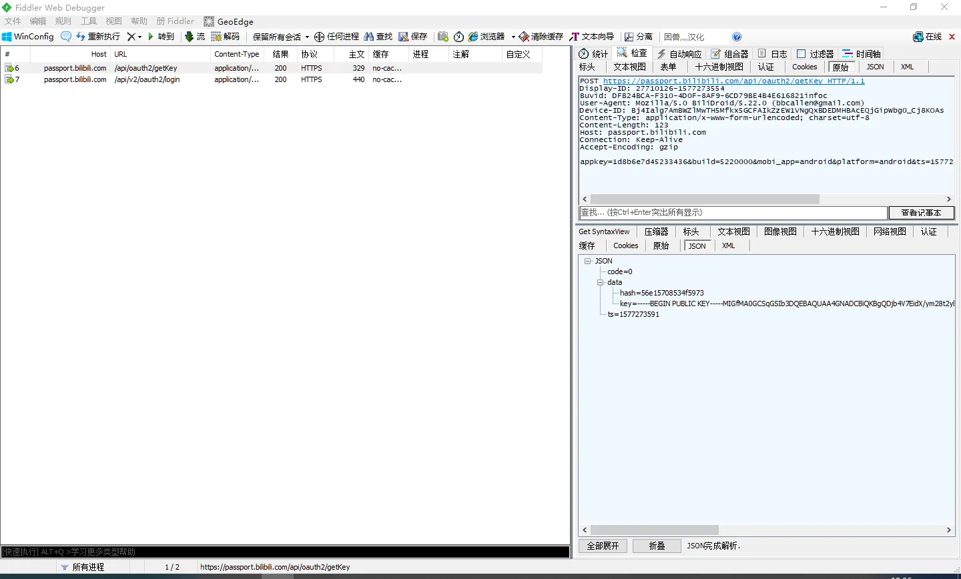Image resolution: width=961 pixels, height=579 pixels.
Task: Select the request 十六进制视图 HexView tab
Action: click(x=719, y=67)
